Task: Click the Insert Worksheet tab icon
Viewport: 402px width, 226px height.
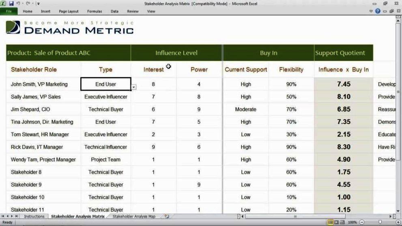Action: pos(167,217)
